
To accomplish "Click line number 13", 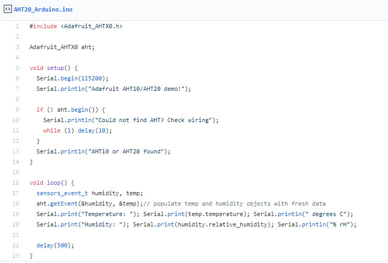I will tap(16, 151).
